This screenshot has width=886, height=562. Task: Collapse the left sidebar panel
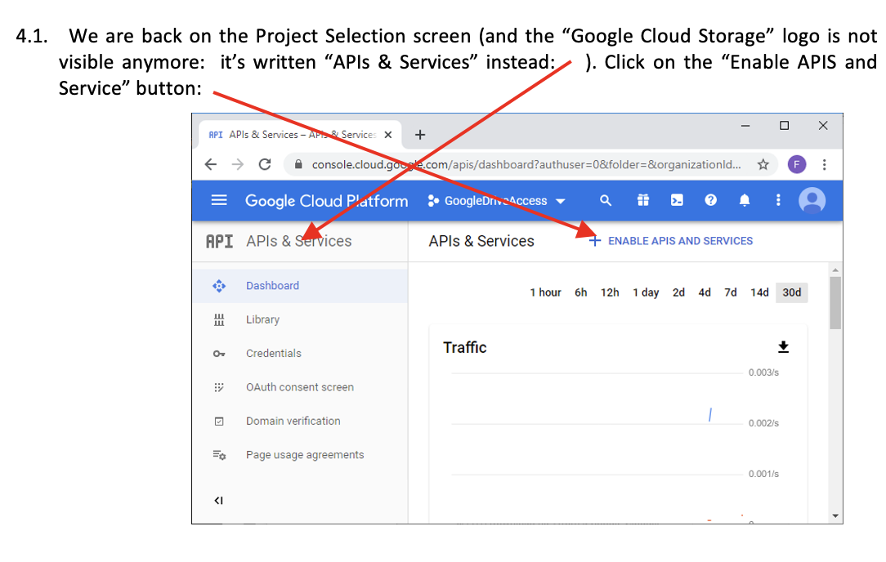click(x=218, y=500)
